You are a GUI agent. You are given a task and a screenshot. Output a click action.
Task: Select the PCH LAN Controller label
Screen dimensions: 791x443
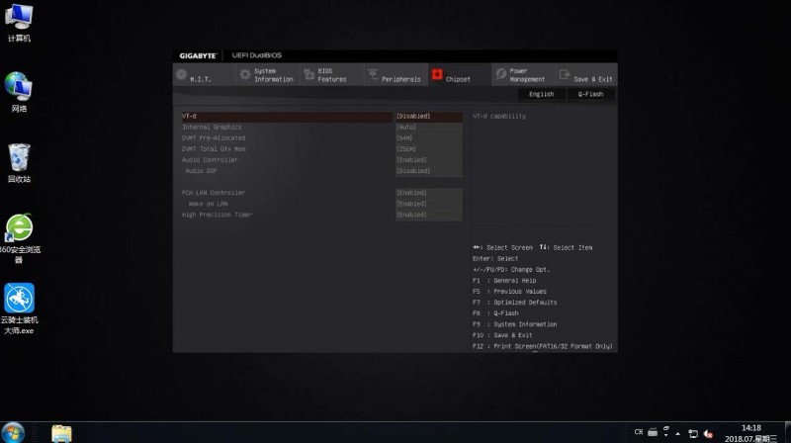pyautogui.click(x=214, y=193)
